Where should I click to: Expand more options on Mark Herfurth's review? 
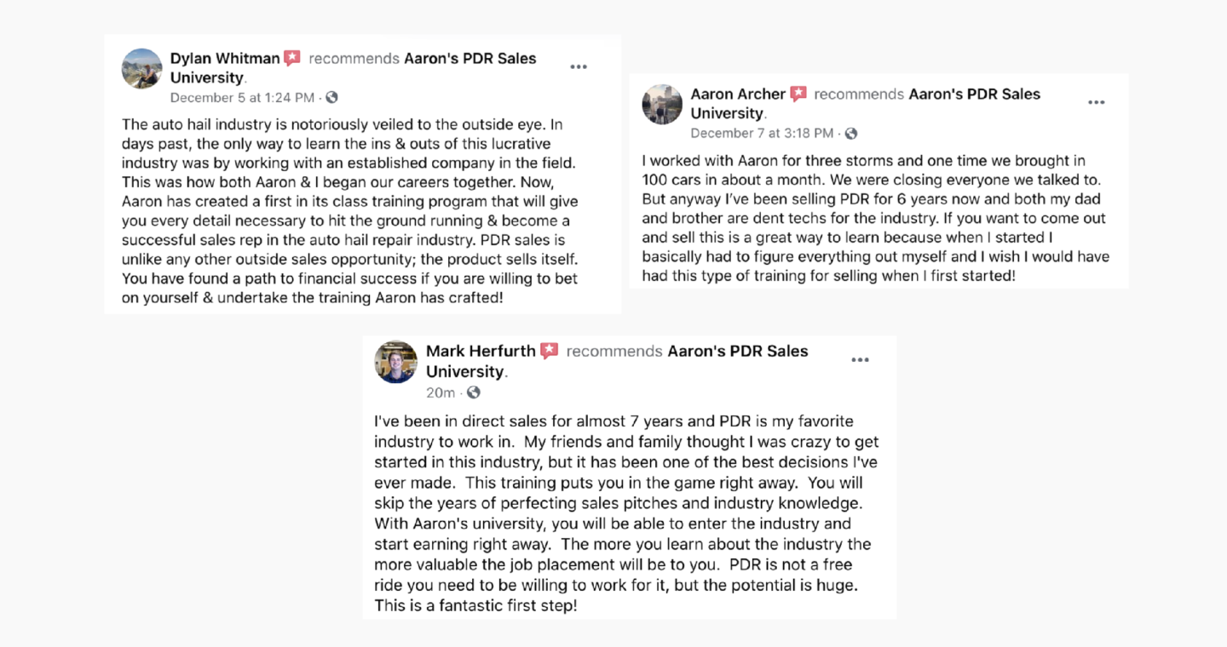[x=861, y=360]
